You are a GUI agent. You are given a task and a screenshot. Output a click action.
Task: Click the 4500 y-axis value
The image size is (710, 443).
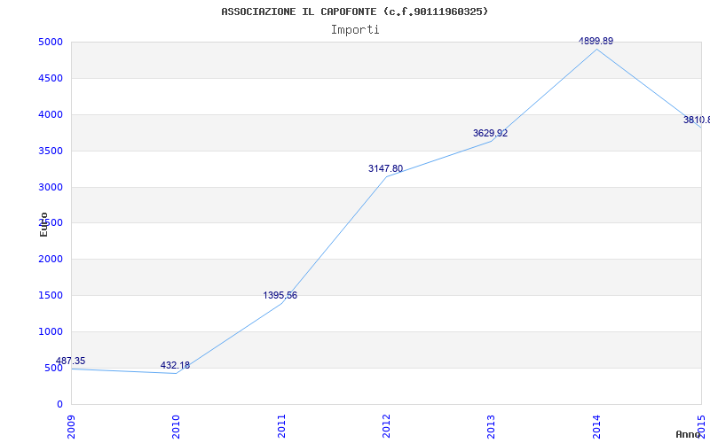(x=51, y=78)
